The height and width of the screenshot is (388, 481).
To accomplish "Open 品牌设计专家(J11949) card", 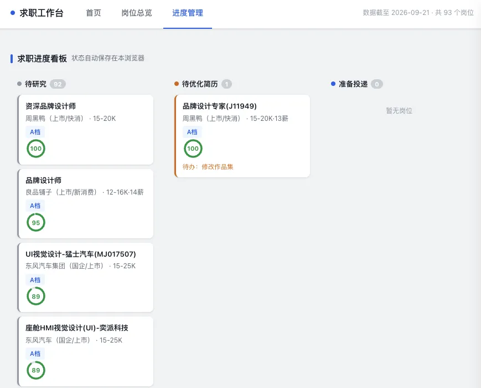I will click(x=242, y=136).
